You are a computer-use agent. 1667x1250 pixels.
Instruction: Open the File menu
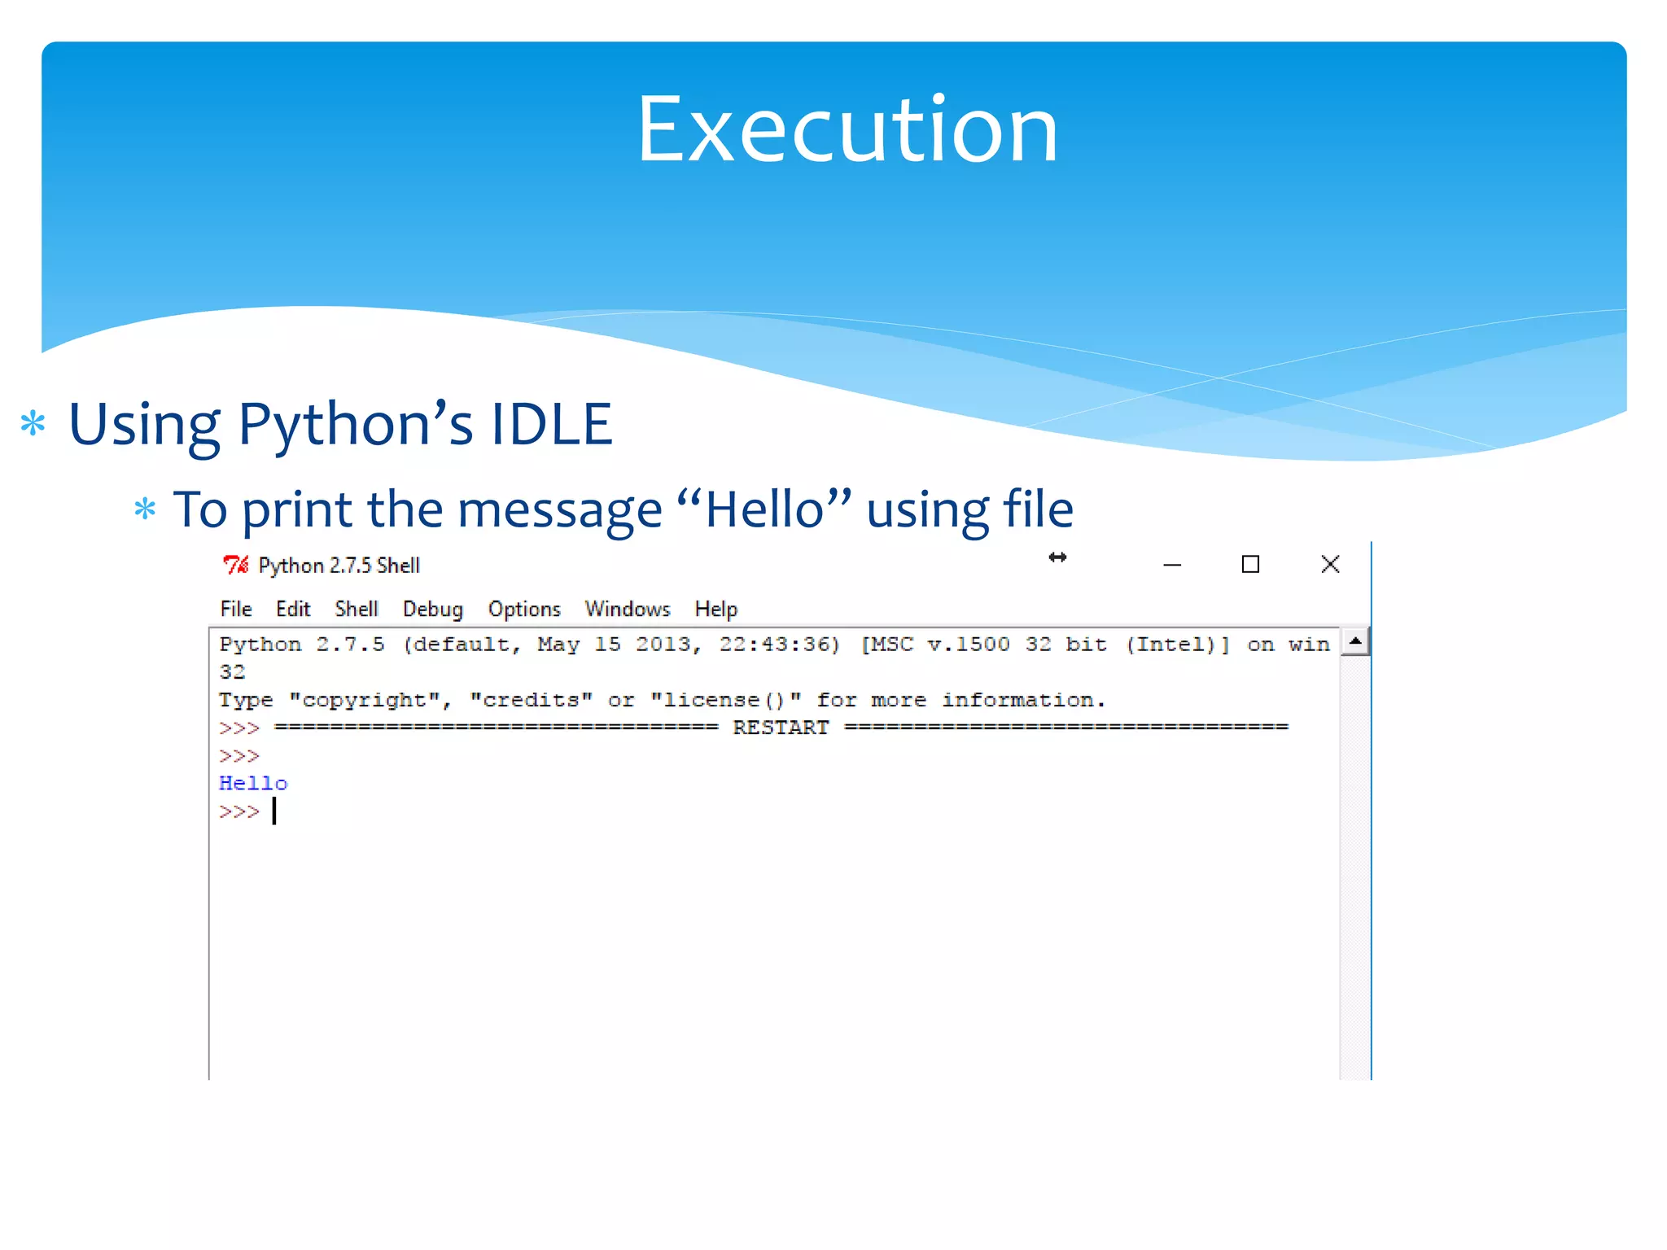[x=236, y=609]
